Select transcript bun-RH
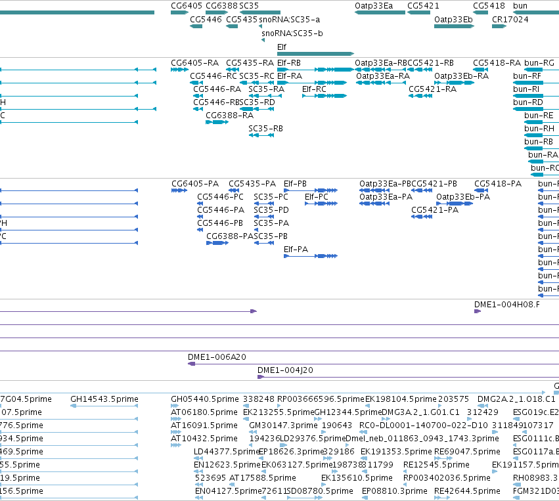Screen dimensions: 559x501 pos(541,135)
